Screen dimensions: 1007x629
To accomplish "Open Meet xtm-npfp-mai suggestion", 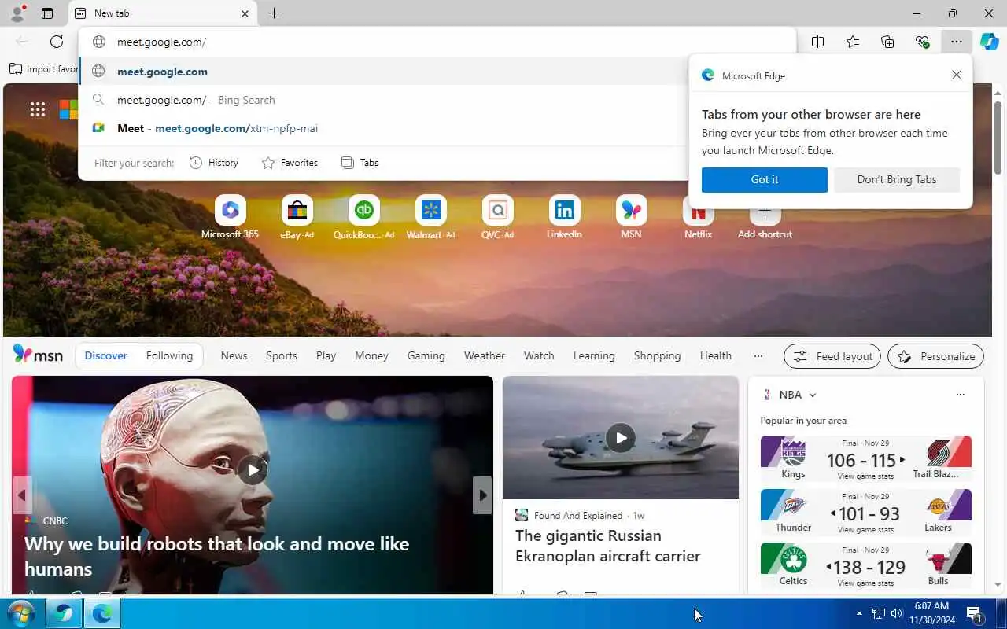I will [x=383, y=128].
